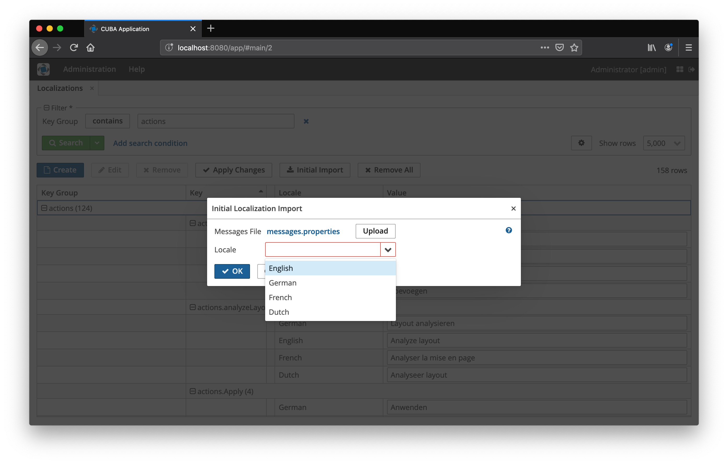
Task: Switch to the Localizations tab
Action: (60, 88)
